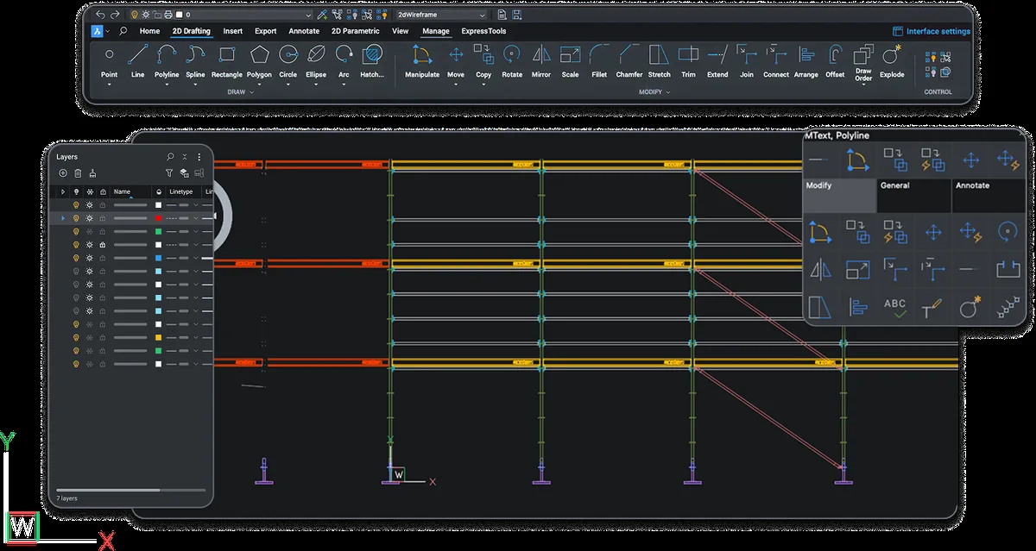Open the layer filter funnel icon

pyautogui.click(x=169, y=173)
